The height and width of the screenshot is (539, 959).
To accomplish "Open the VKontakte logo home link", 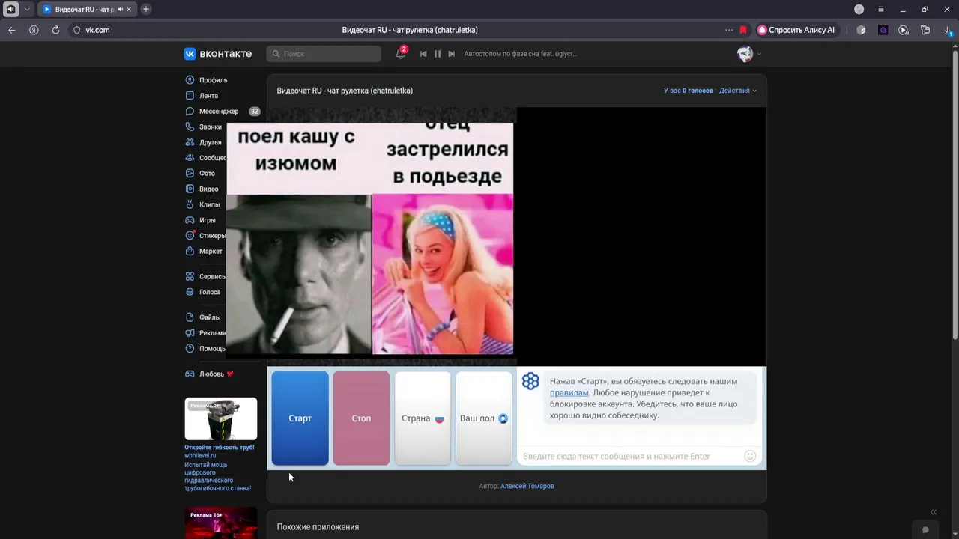I will point(217,54).
